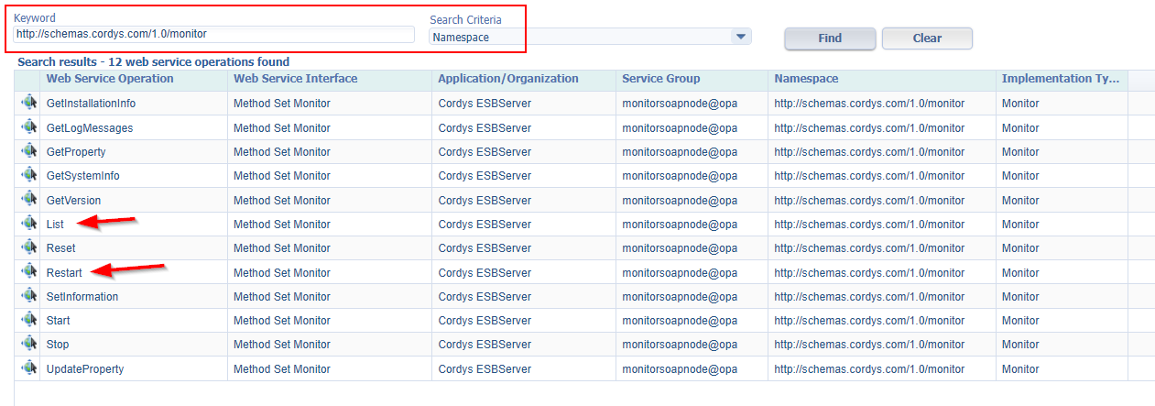
Task: Select the GetVersion operation name
Action: click(x=73, y=200)
